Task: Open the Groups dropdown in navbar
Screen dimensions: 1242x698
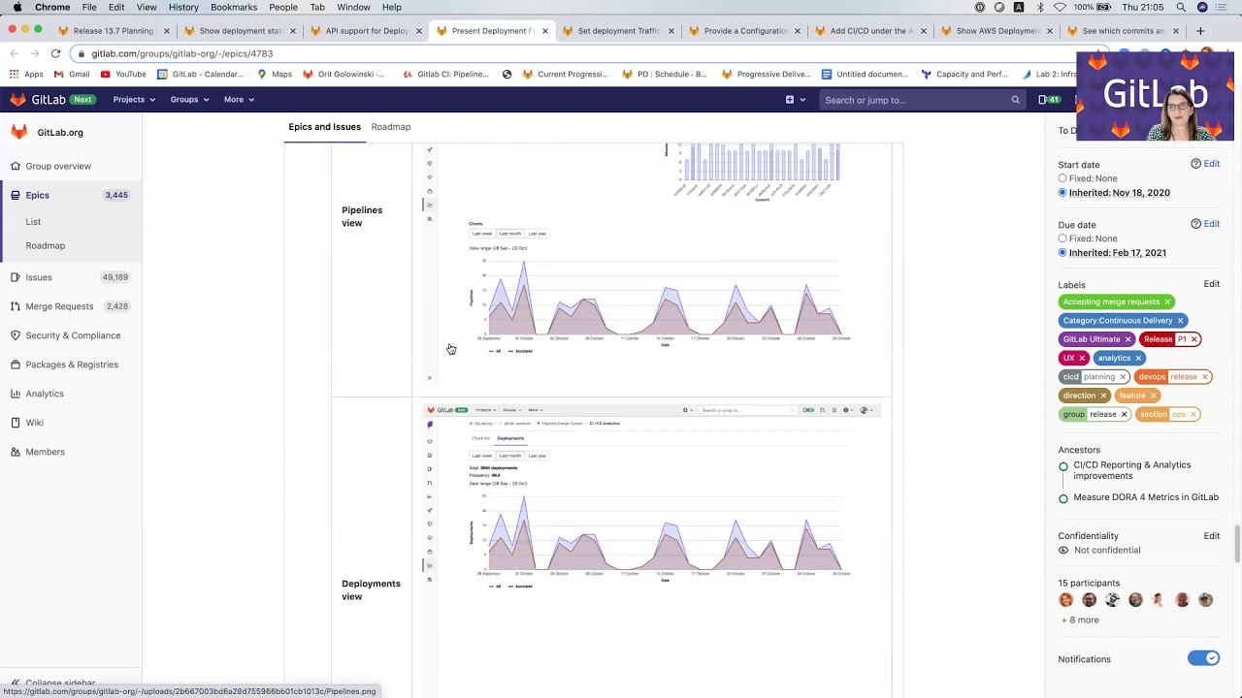Action: (190, 100)
